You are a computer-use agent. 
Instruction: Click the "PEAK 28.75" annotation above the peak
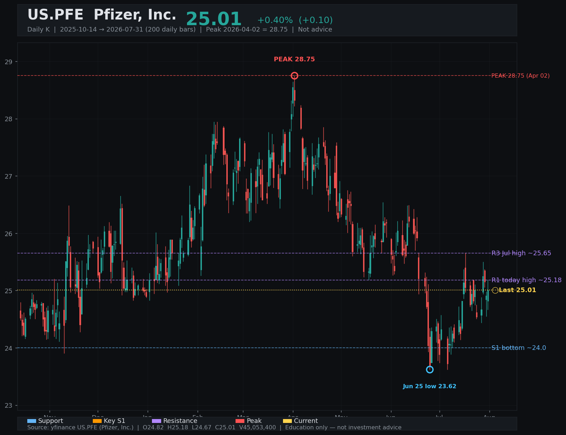[x=294, y=59]
